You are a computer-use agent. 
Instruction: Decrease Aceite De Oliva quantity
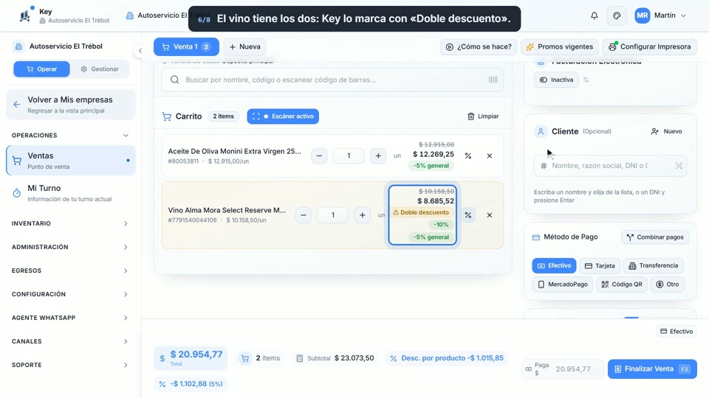click(x=319, y=156)
